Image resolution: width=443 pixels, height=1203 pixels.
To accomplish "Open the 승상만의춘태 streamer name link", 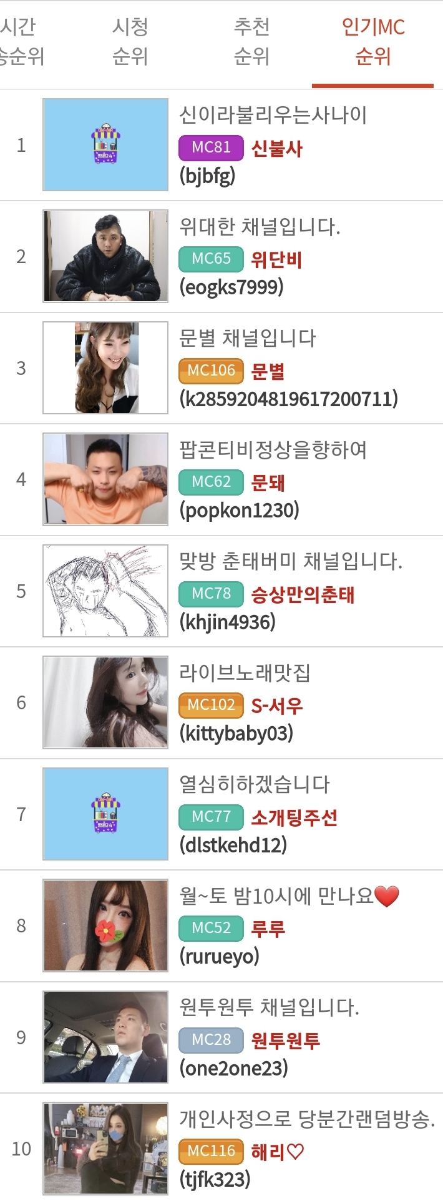I will [303, 594].
